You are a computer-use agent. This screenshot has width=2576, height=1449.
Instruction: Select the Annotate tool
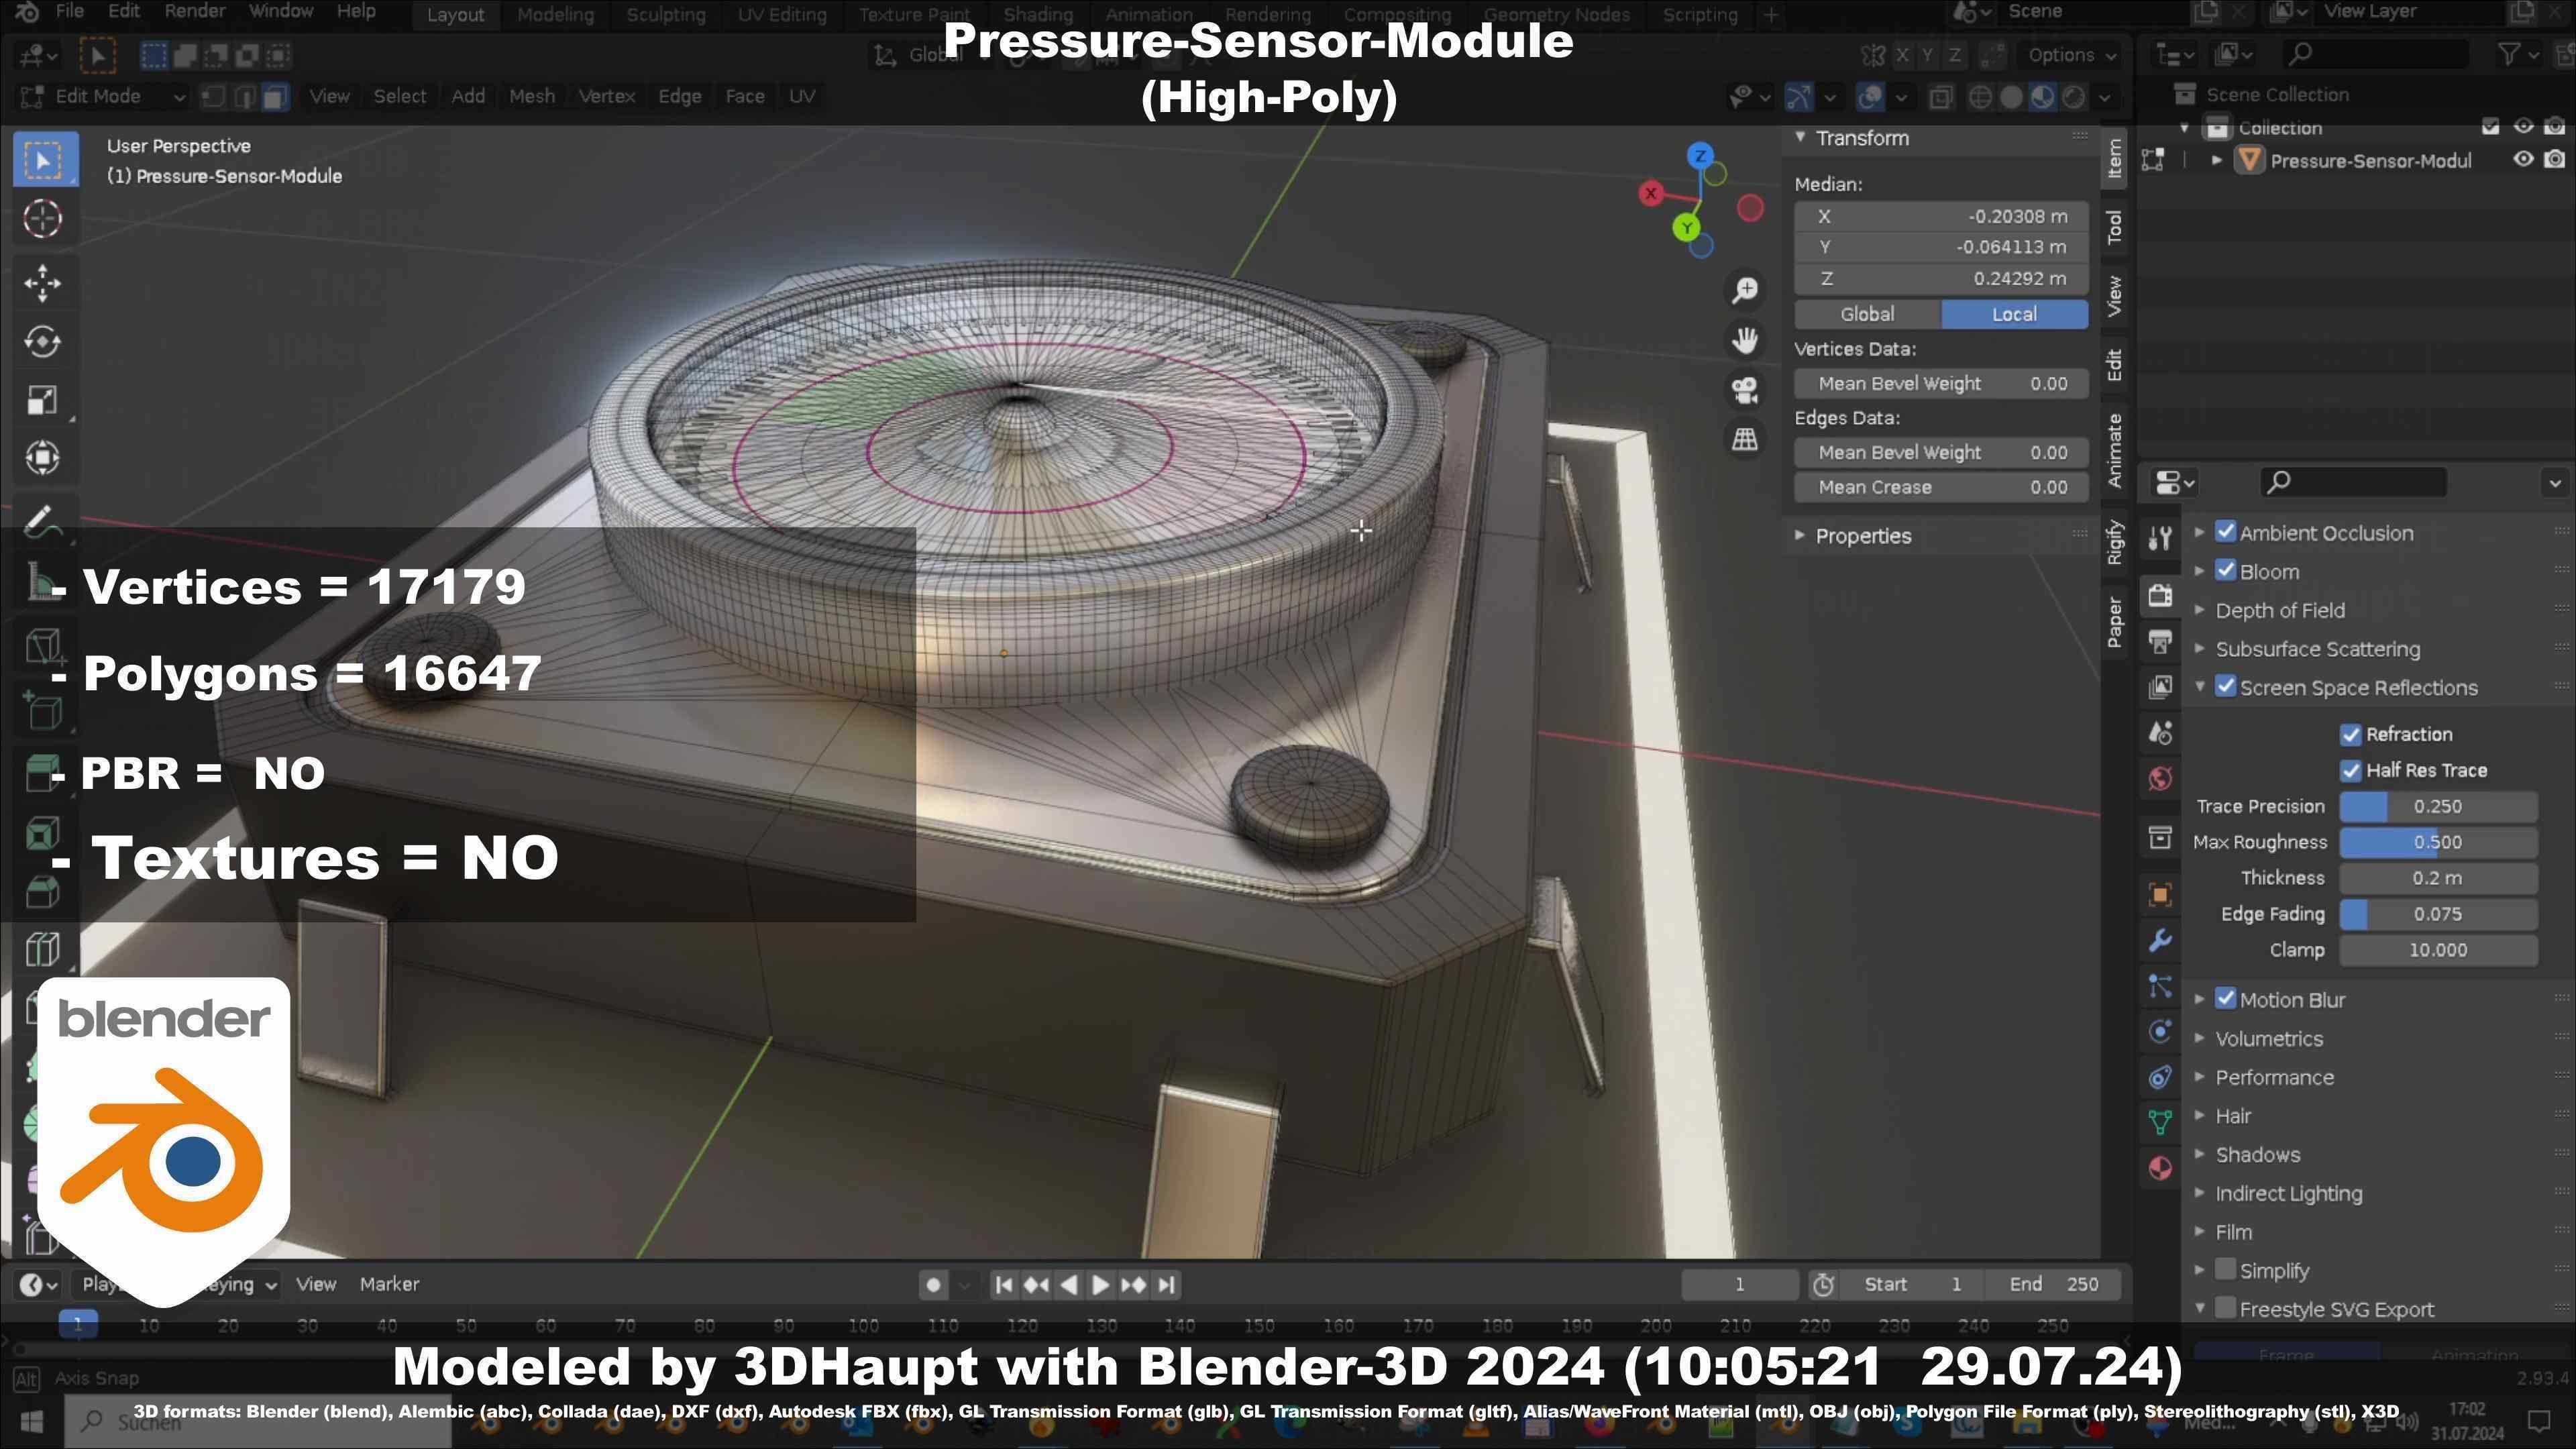(43, 521)
